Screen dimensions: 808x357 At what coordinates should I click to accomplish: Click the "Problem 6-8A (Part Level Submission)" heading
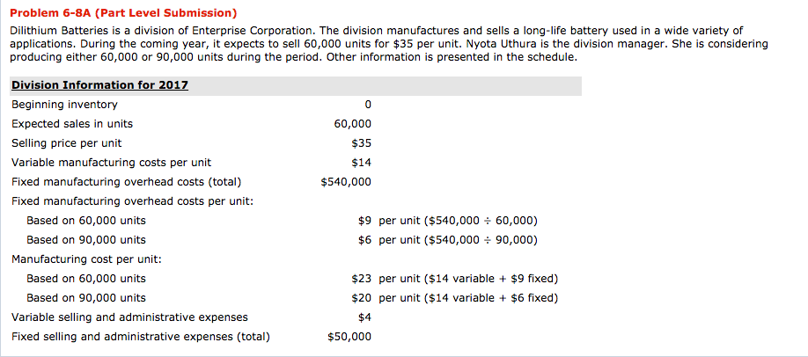(x=123, y=13)
